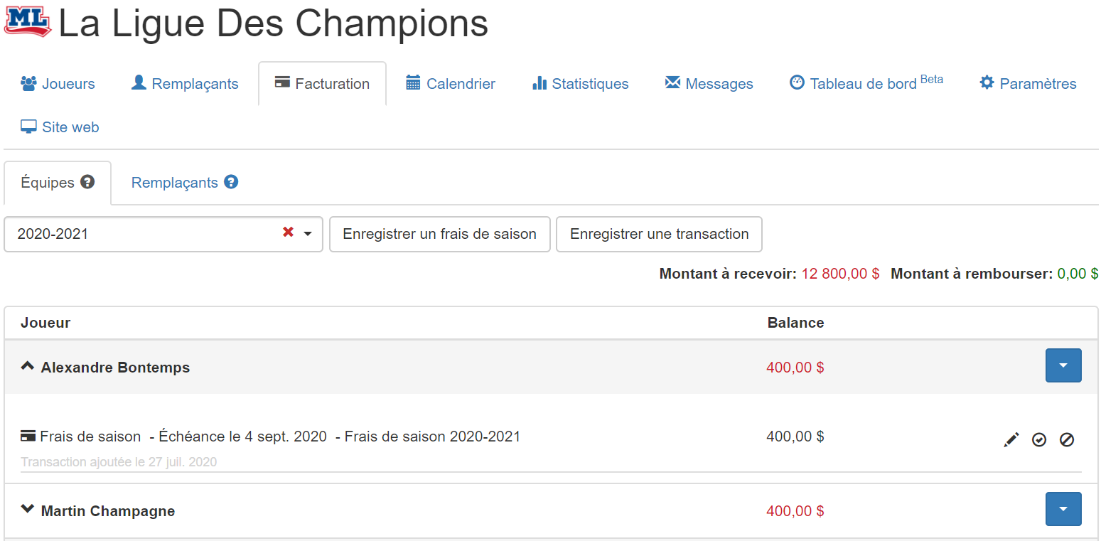Image resolution: width=1101 pixels, height=541 pixels.
Task: Click Enregistrer une transaction button
Action: pyautogui.click(x=659, y=234)
